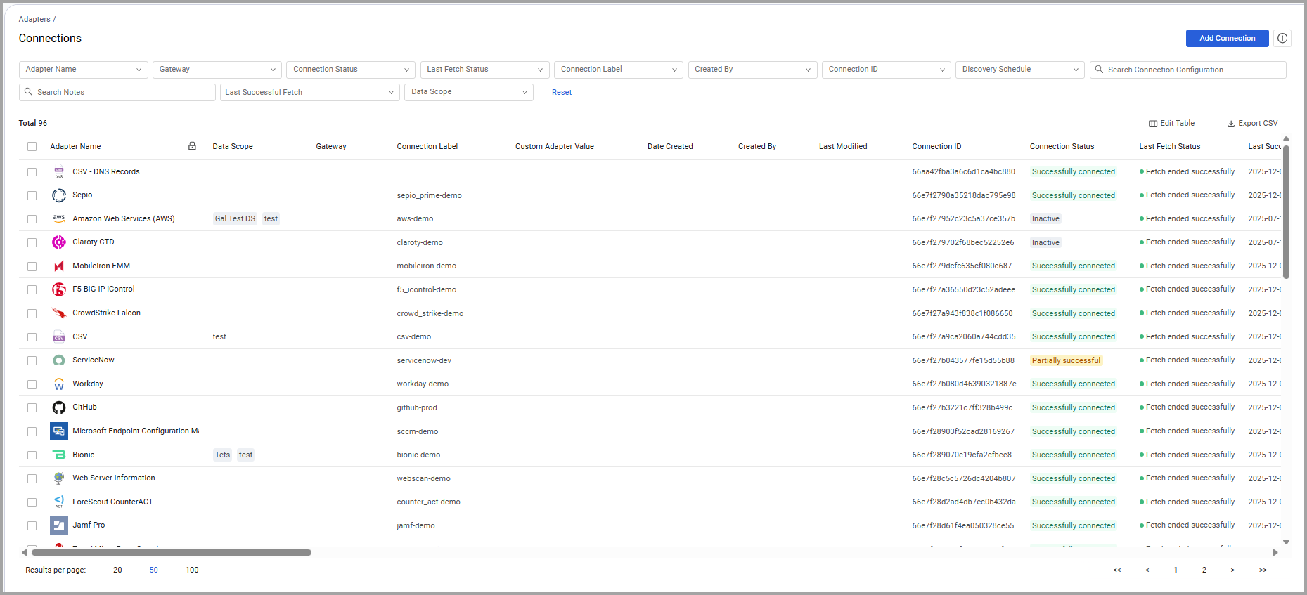Image resolution: width=1307 pixels, height=595 pixels.
Task: Click the ForeScout CounterACT adapter icon
Action: 59,502
